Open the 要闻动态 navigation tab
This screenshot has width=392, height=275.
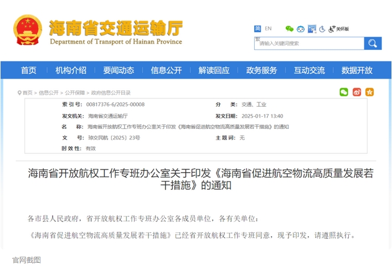point(118,70)
